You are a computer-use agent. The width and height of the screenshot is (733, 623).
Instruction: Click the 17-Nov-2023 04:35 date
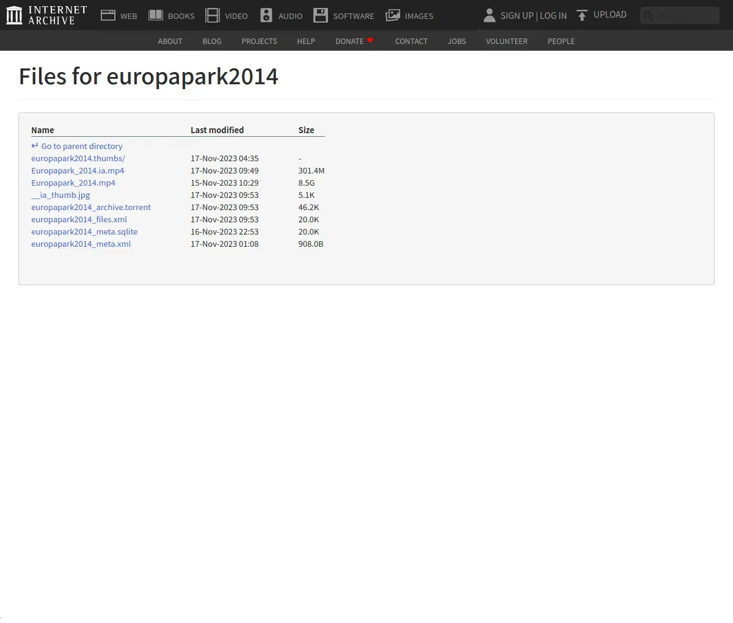(224, 158)
